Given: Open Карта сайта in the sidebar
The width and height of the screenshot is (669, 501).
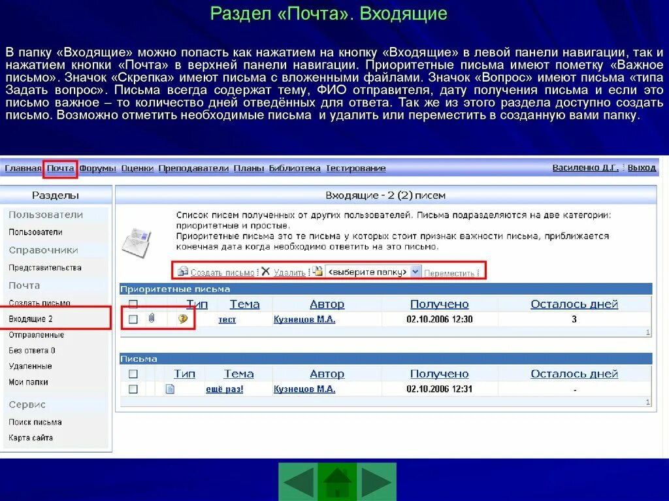Looking at the screenshot, I should tap(30, 438).
